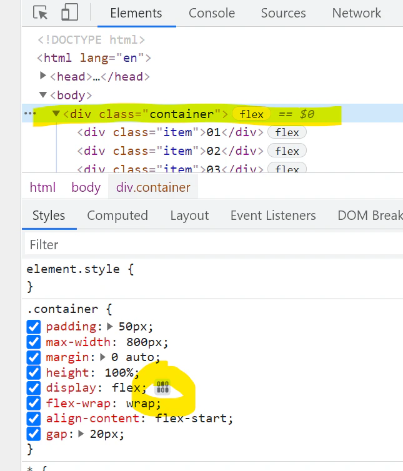Switch to the Elements tab
Screen dimensions: 403x471
pyautogui.click(x=136, y=13)
